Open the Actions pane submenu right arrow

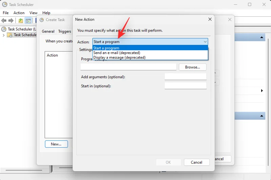coord(262,91)
